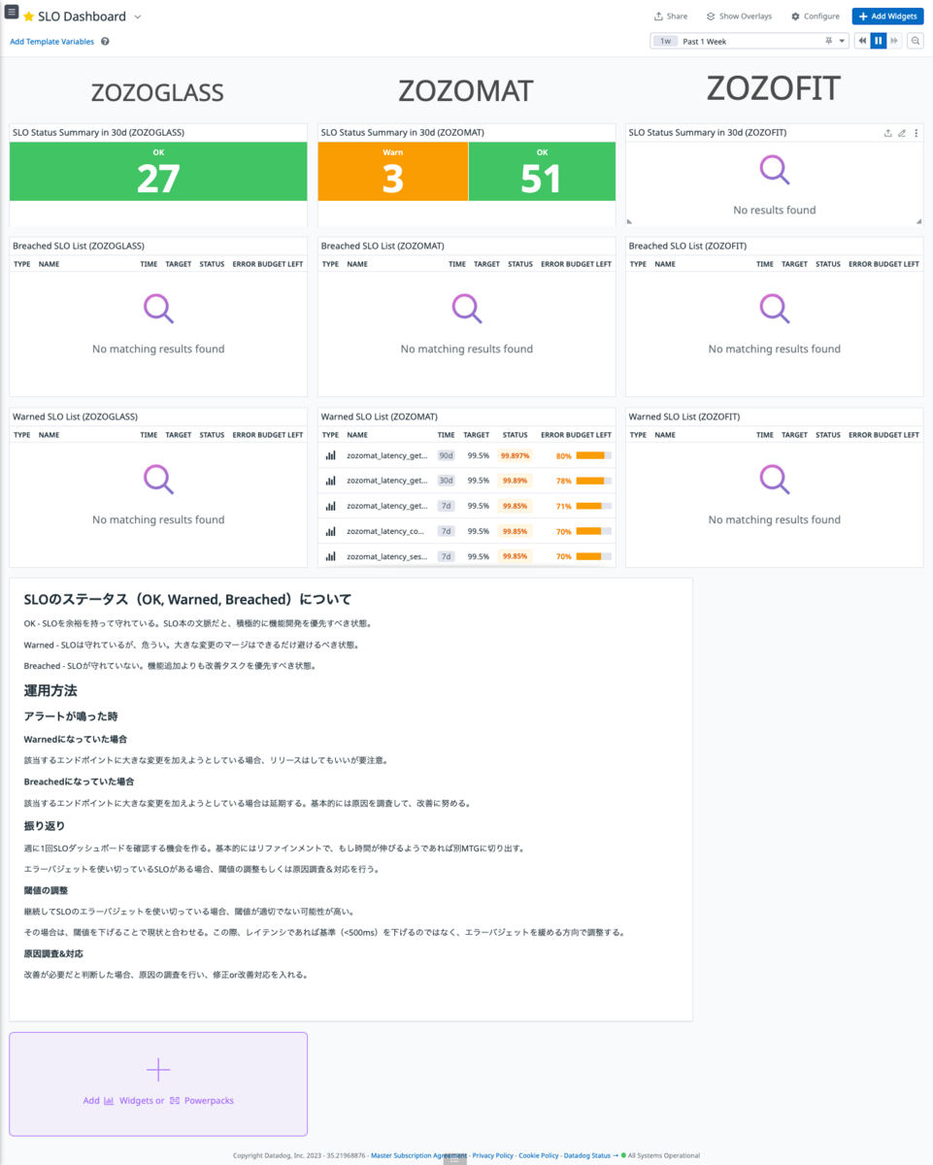The image size is (933, 1165).
Task: Click metric type icon of 30d SLO row
Action: click(330, 481)
